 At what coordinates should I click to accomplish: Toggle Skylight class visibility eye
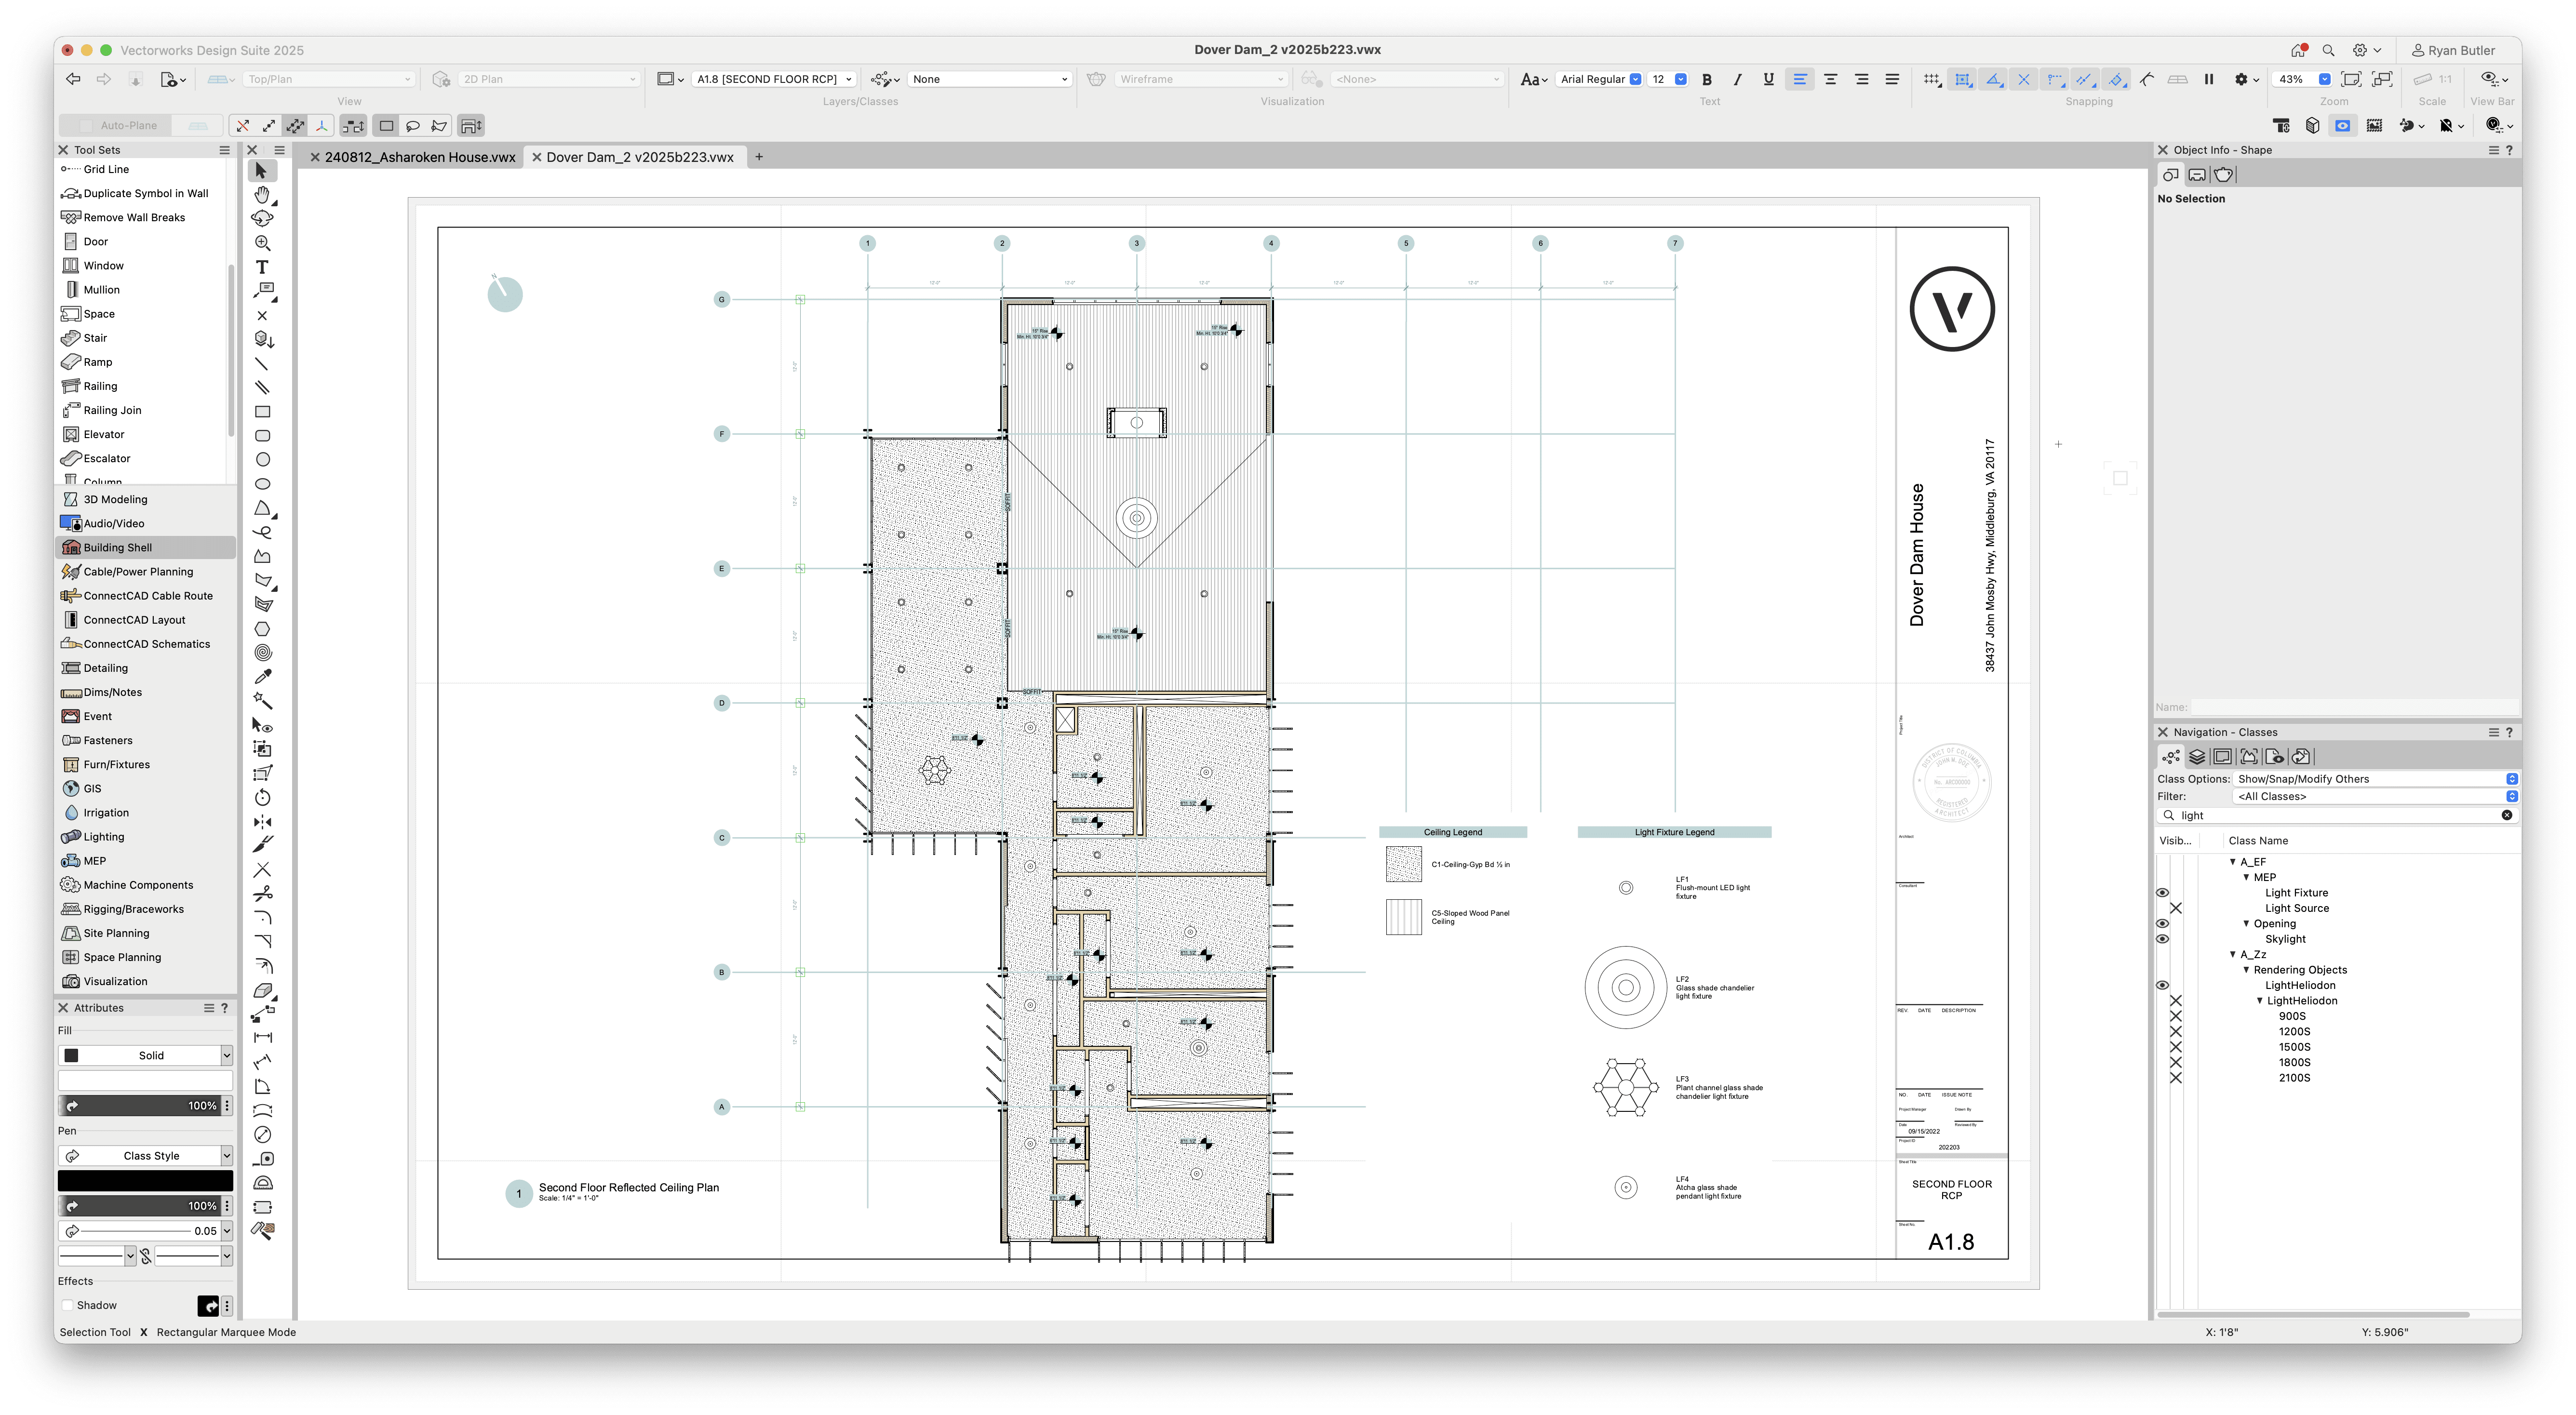coord(2163,938)
